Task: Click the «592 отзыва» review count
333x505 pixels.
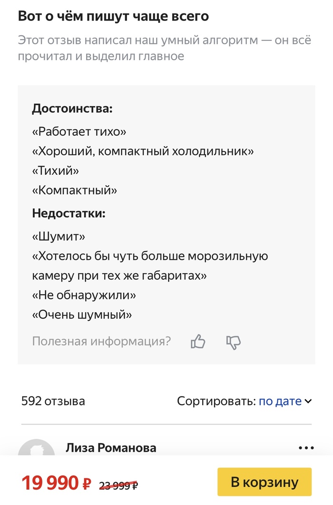Action: [53, 401]
